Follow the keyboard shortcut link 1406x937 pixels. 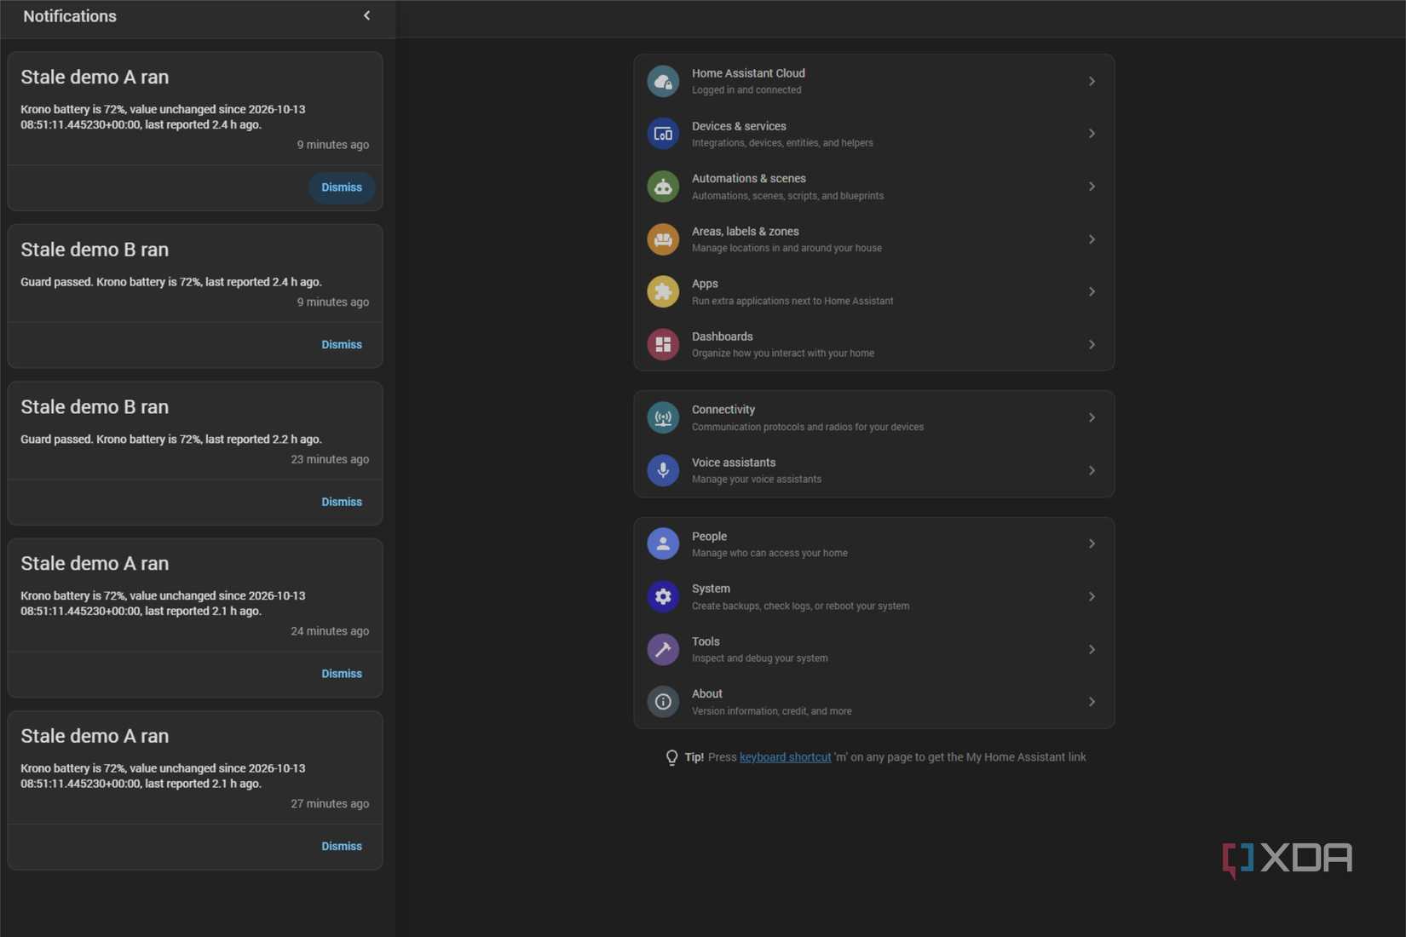(785, 757)
